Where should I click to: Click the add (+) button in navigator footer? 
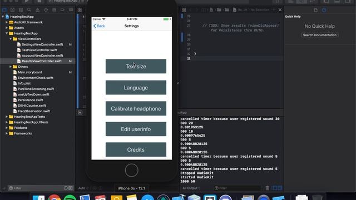[4, 188]
